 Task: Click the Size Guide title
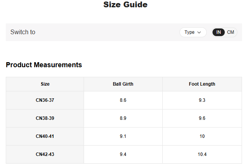[x=125, y=5]
